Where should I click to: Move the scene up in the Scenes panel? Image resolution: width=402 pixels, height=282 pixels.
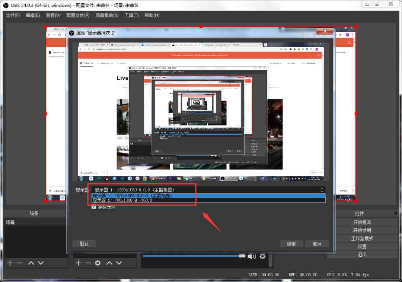point(31,263)
